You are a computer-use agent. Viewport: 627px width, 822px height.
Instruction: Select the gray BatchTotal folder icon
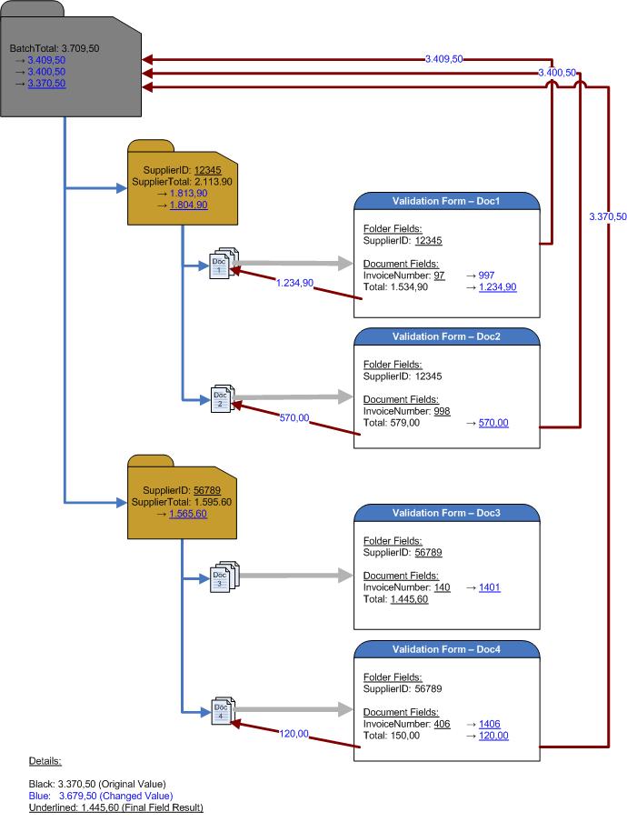coord(71,64)
